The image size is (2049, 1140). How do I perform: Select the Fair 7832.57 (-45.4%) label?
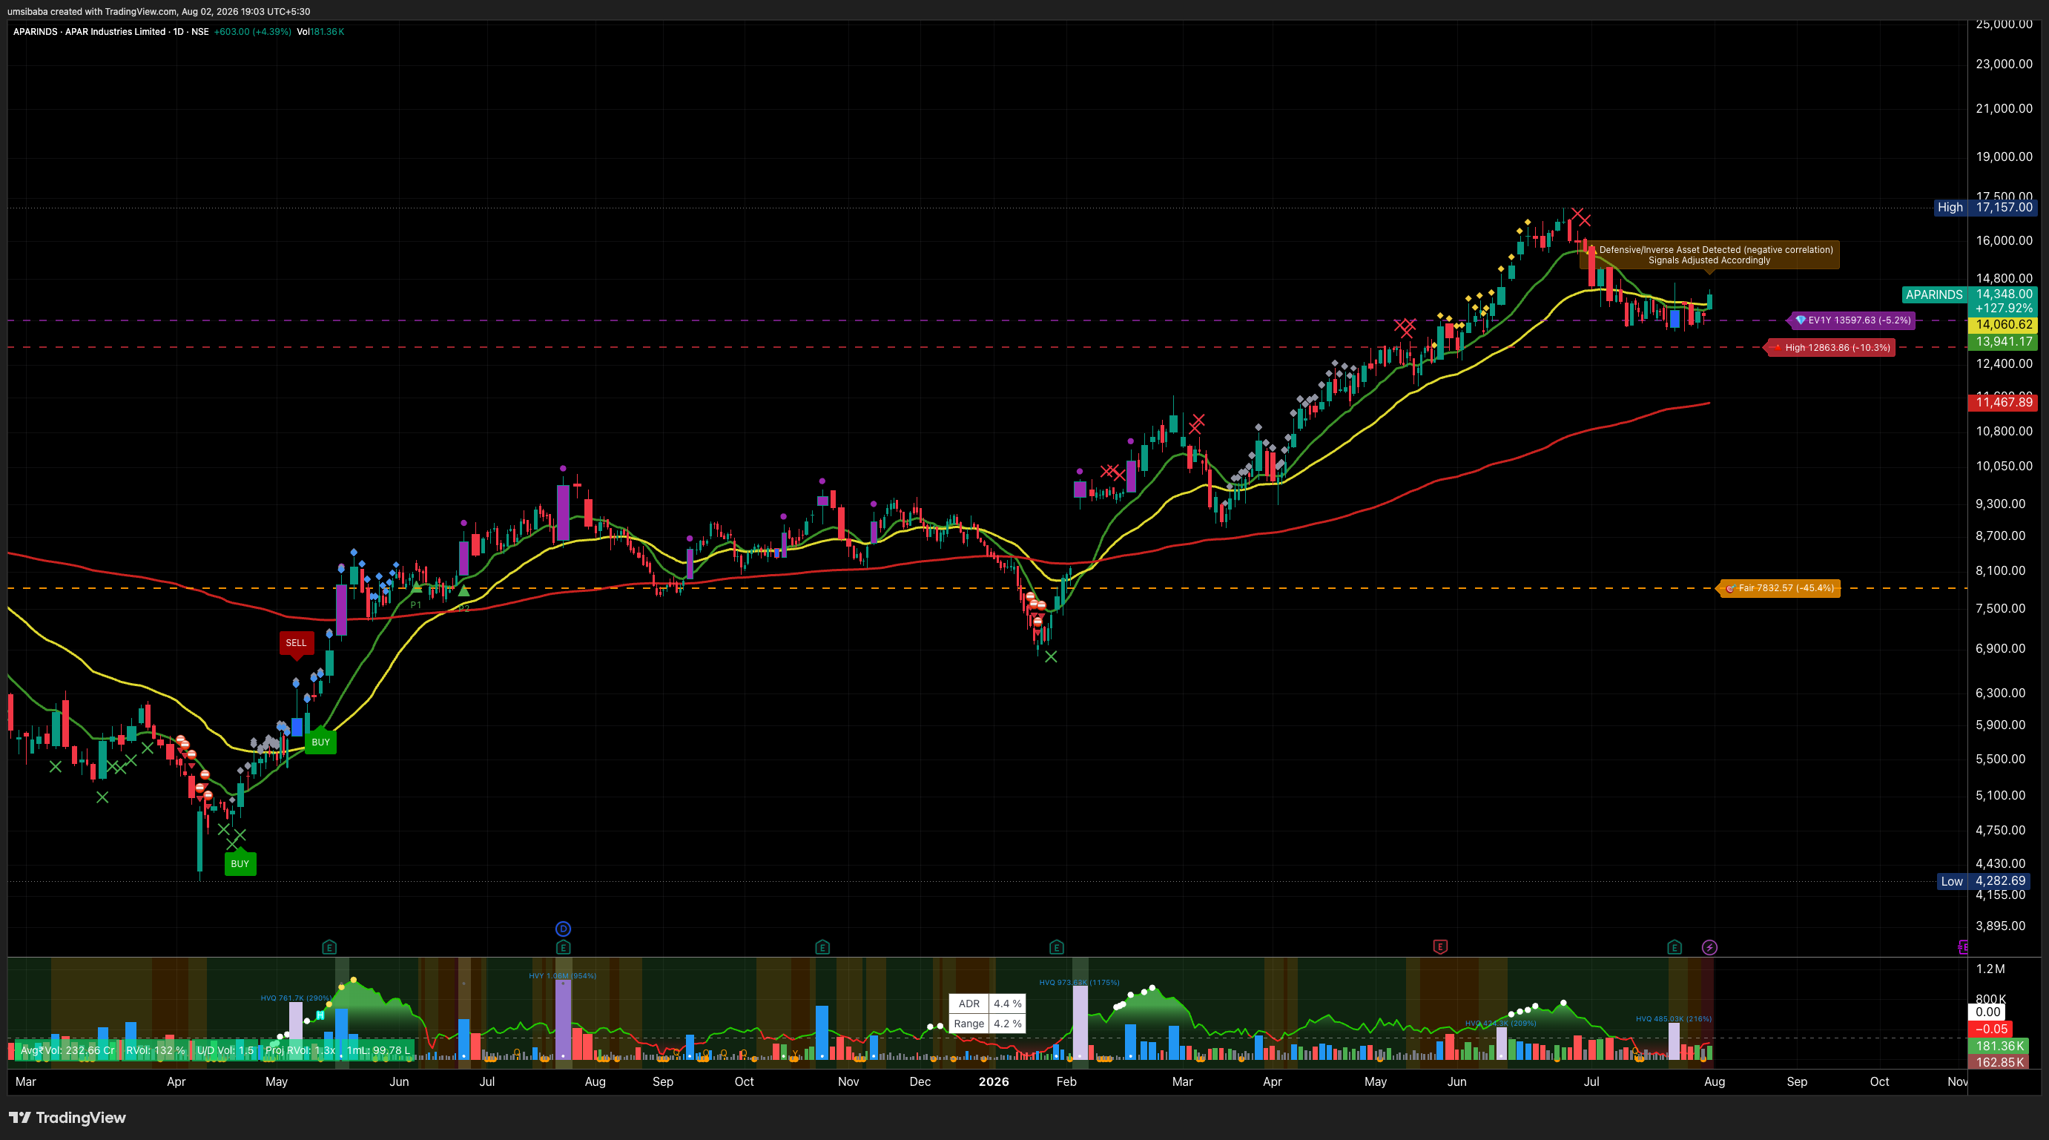tap(1780, 589)
